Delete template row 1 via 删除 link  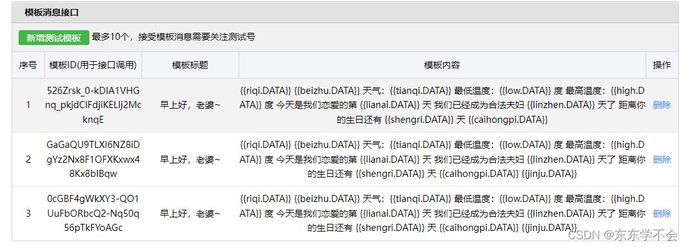click(662, 105)
